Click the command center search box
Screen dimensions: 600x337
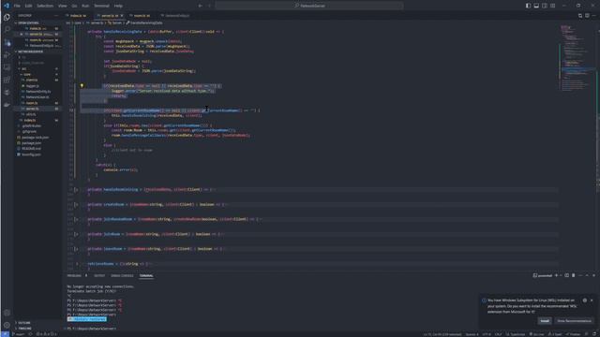tap(309, 6)
